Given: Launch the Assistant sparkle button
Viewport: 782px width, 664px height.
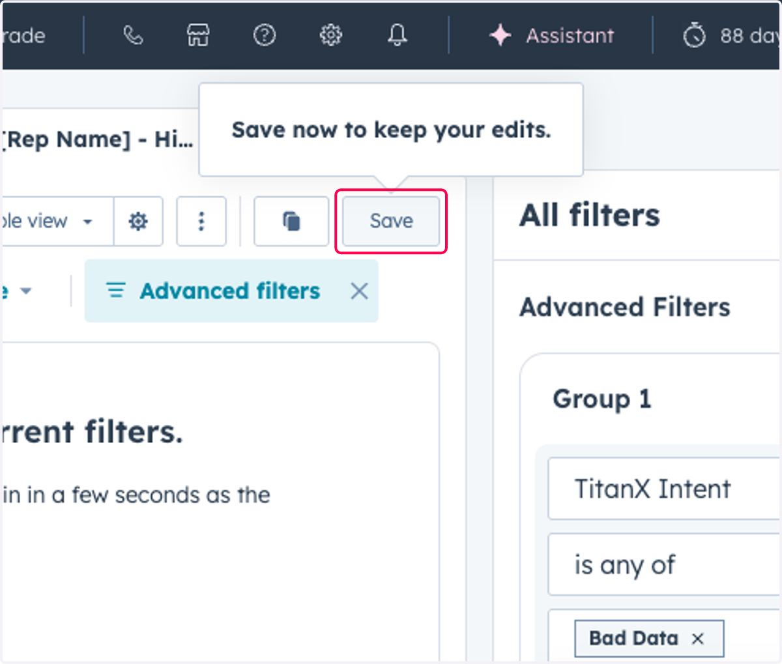Looking at the screenshot, I should click(551, 35).
